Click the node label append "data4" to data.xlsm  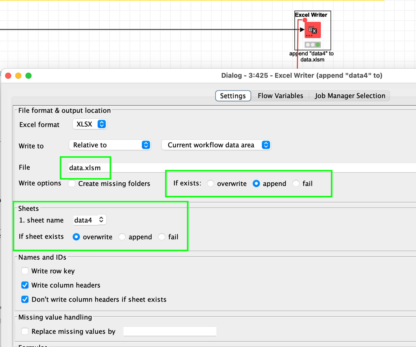(311, 56)
